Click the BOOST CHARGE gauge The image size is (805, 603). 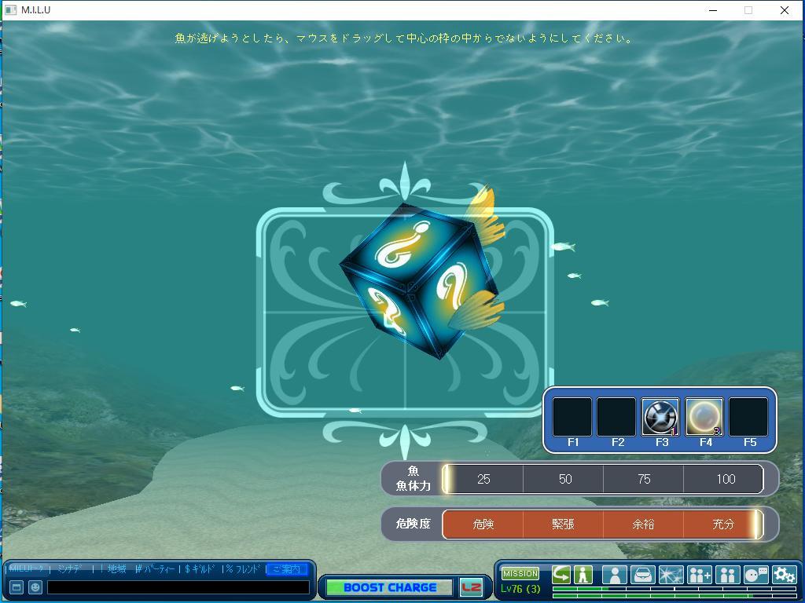tap(390, 587)
